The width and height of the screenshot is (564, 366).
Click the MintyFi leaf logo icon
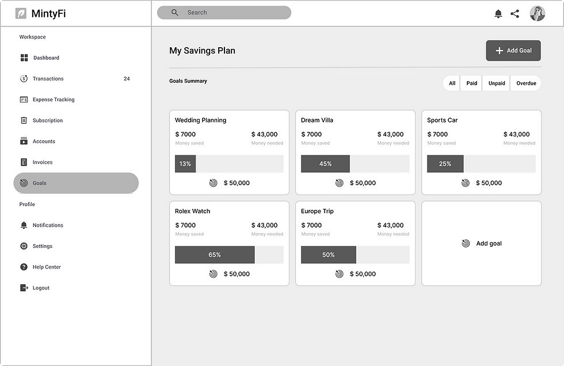(21, 13)
